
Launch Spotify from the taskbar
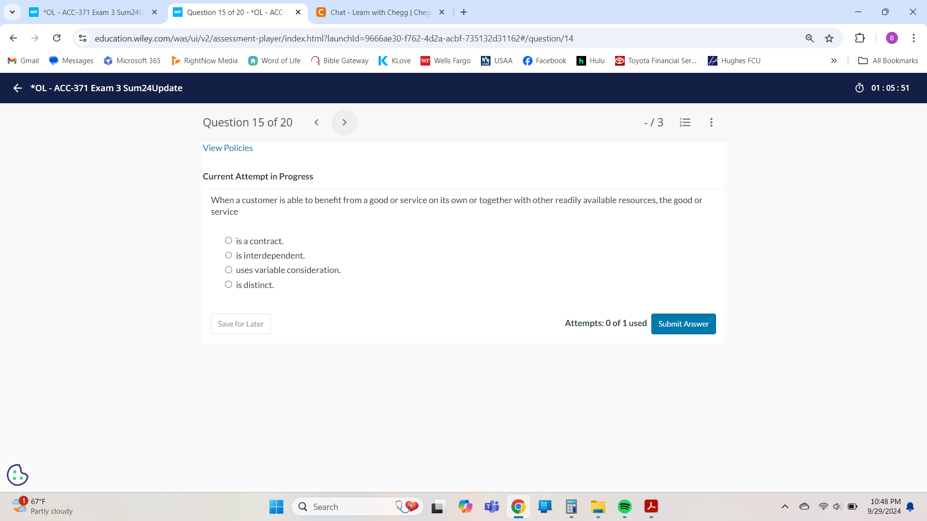tap(624, 507)
